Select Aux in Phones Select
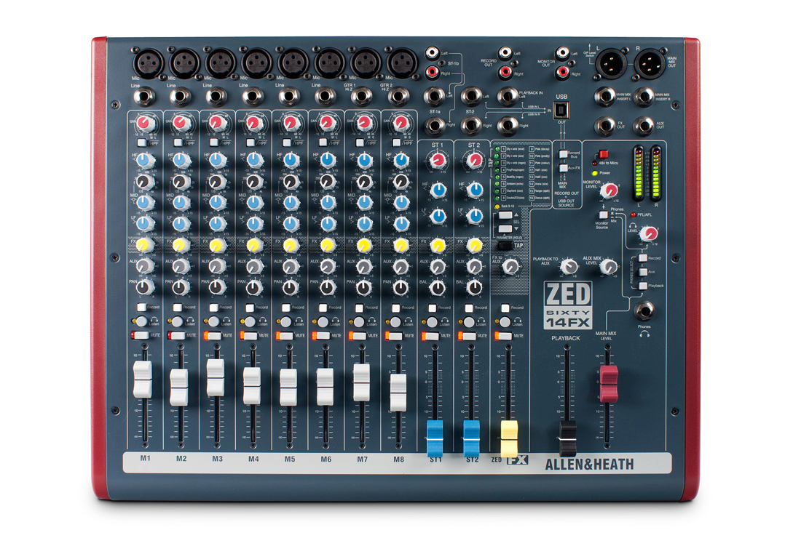793x554 pixels. click(x=643, y=272)
